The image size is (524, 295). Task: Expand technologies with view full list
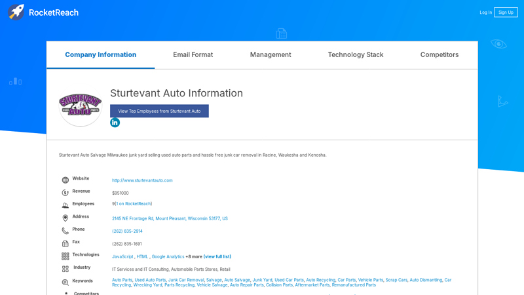point(217,256)
